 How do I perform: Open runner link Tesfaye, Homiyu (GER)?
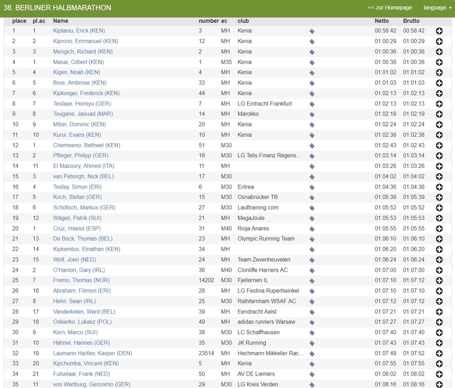click(x=82, y=104)
